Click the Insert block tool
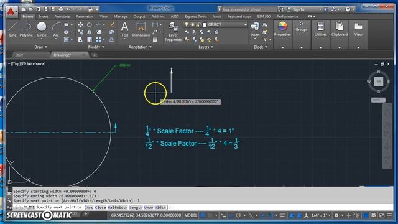 255,29
